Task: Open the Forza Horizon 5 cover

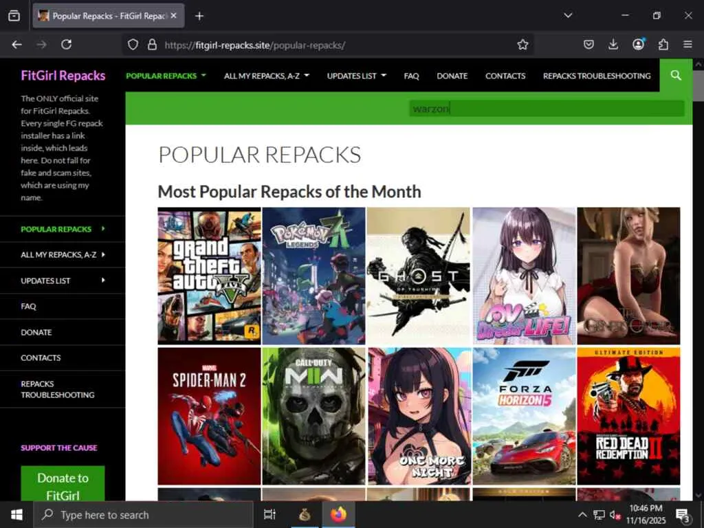Action: tap(524, 416)
